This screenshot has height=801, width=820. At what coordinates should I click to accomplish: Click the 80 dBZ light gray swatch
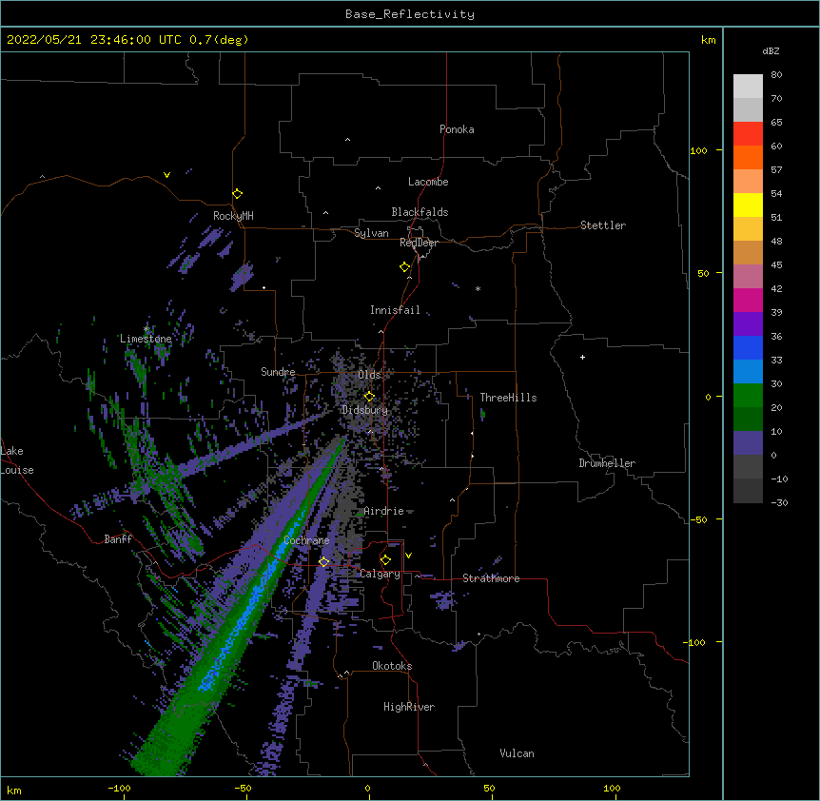click(748, 87)
